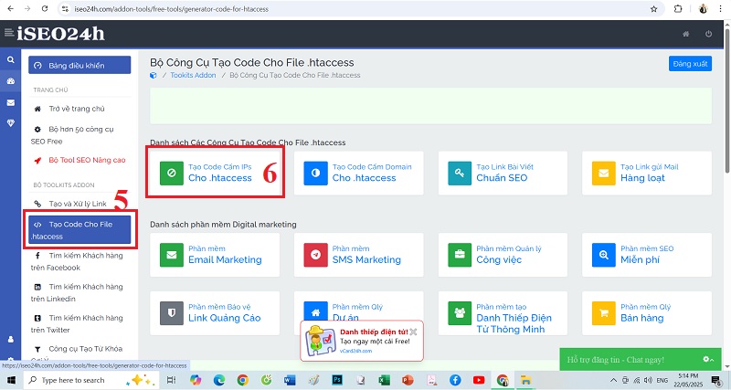The image size is (731, 390).
Task: Open the magnifier icon for SEO Miễn phí
Action: pyautogui.click(x=604, y=255)
